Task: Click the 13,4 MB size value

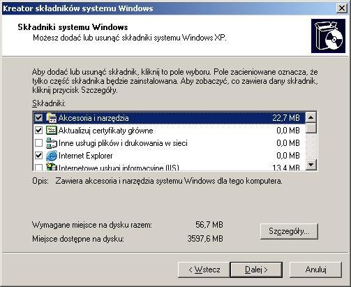Action: (x=286, y=168)
